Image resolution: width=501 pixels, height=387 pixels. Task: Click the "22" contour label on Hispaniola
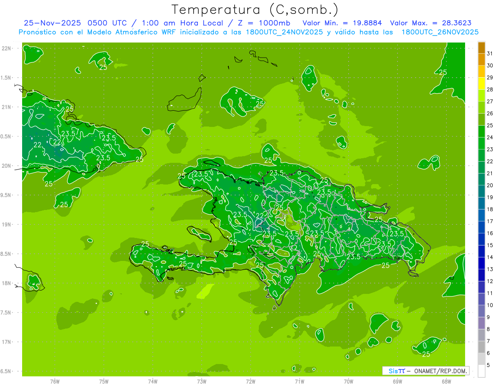[260, 216]
